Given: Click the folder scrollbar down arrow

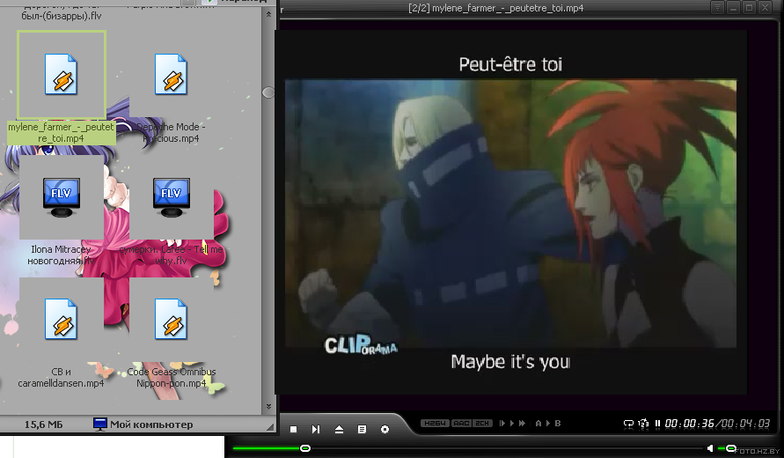Looking at the screenshot, I should [268, 406].
